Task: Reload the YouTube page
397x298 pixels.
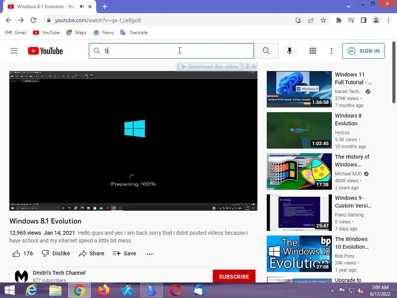Action: [x=33, y=20]
